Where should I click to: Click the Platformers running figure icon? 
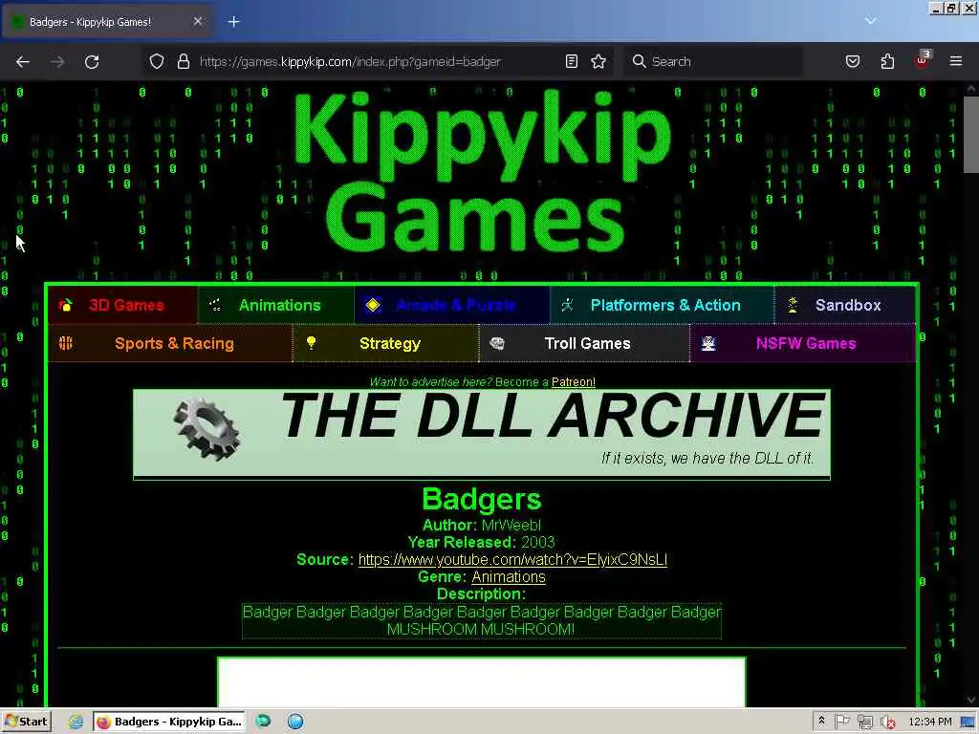tap(567, 305)
